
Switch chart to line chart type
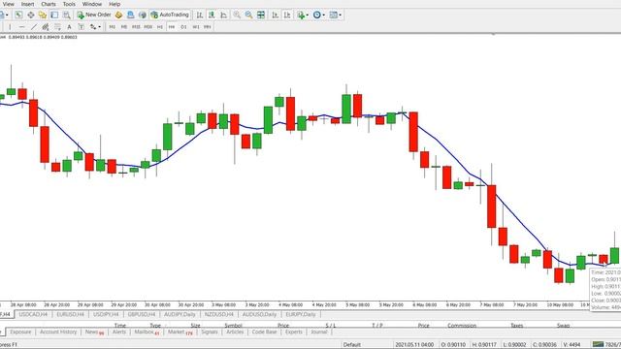(x=224, y=16)
